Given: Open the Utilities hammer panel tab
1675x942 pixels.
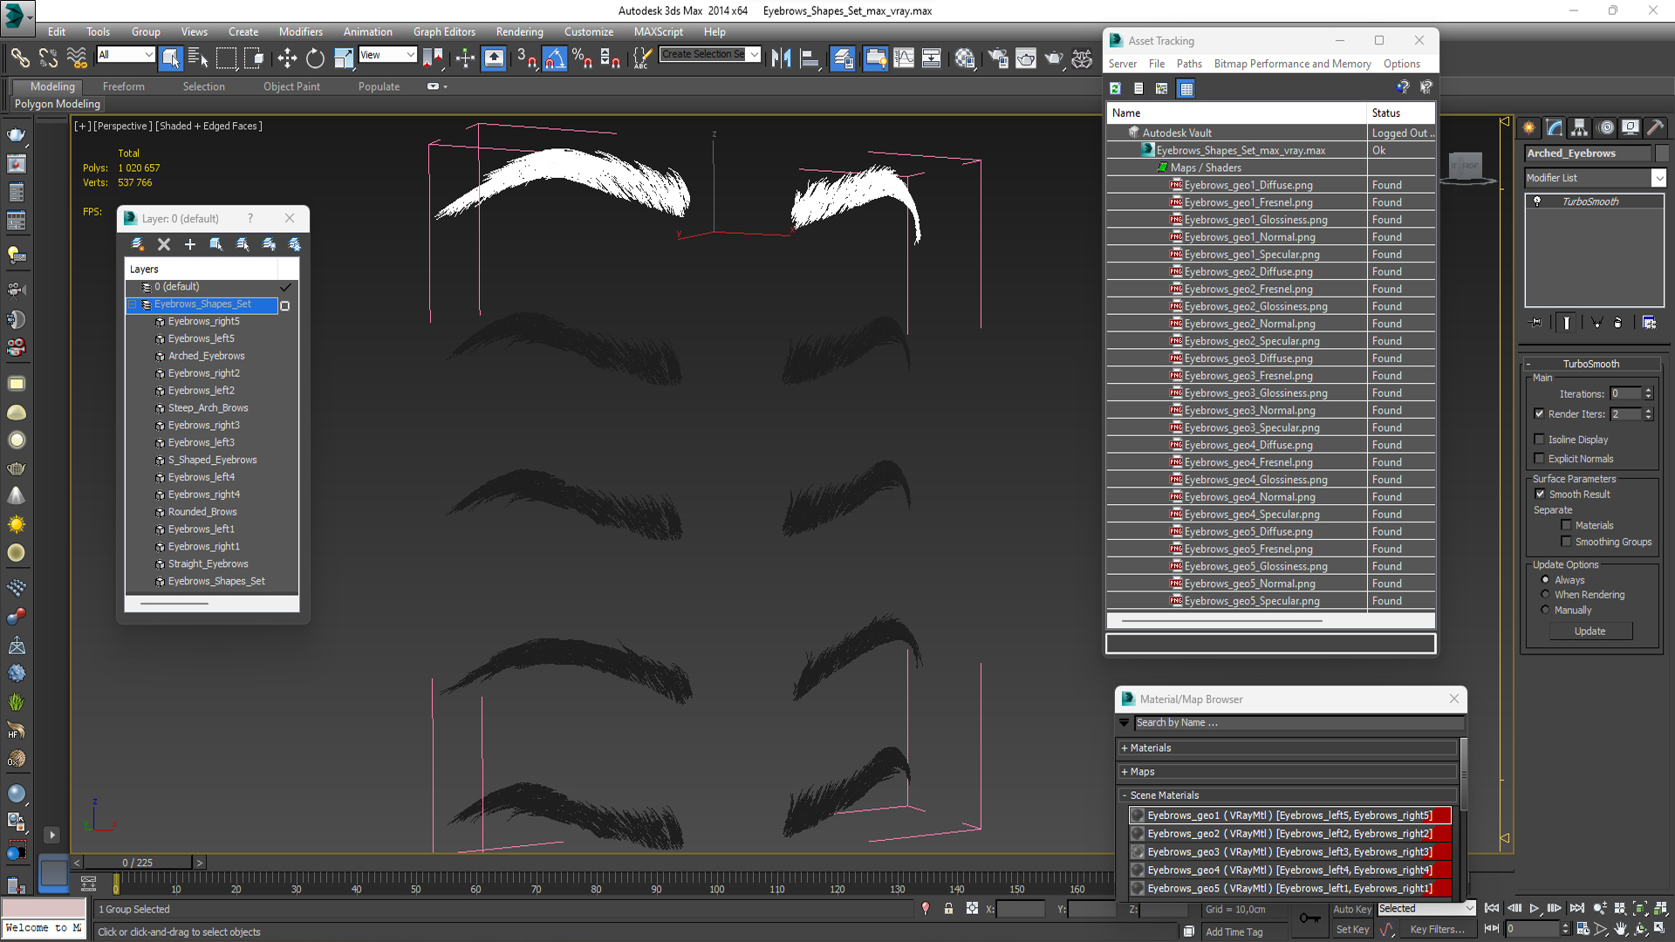Looking at the screenshot, I should tap(1655, 127).
